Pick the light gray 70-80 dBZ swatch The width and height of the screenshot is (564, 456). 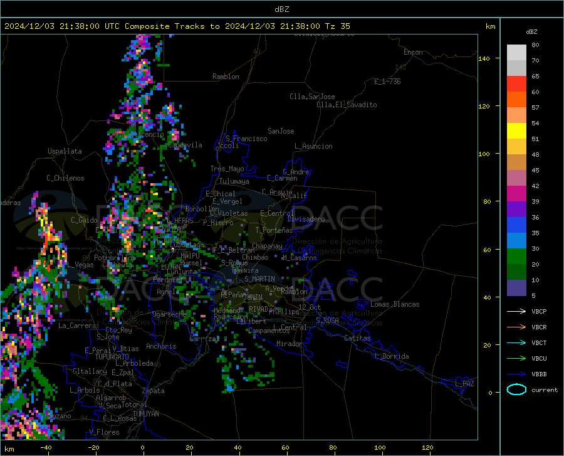click(x=516, y=53)
